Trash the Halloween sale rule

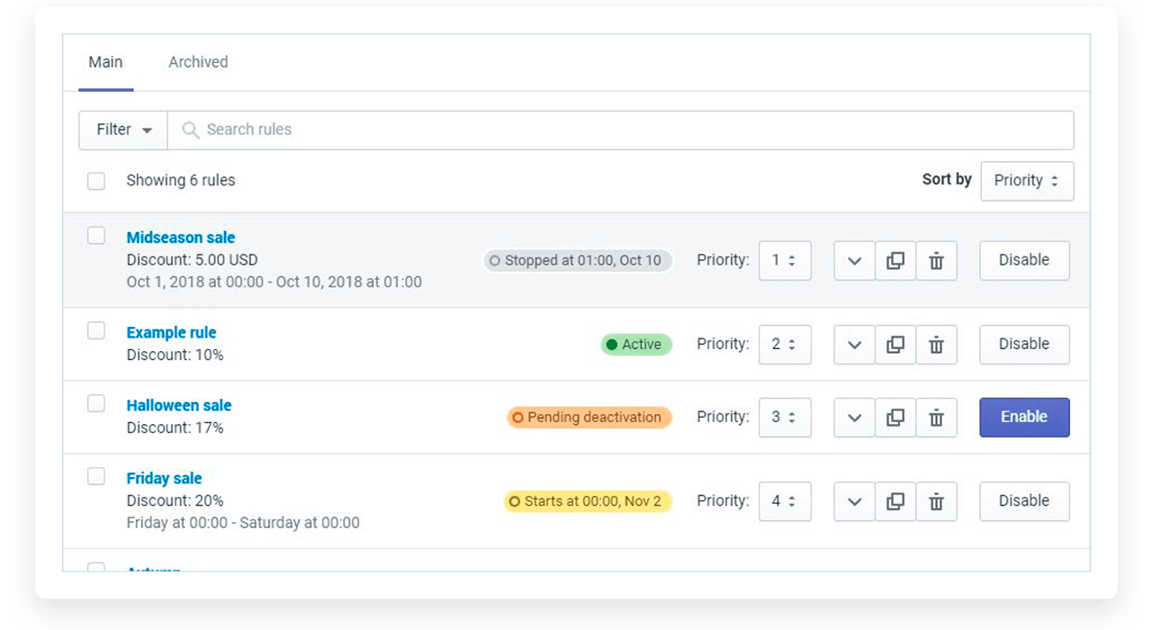coord(936,418)
